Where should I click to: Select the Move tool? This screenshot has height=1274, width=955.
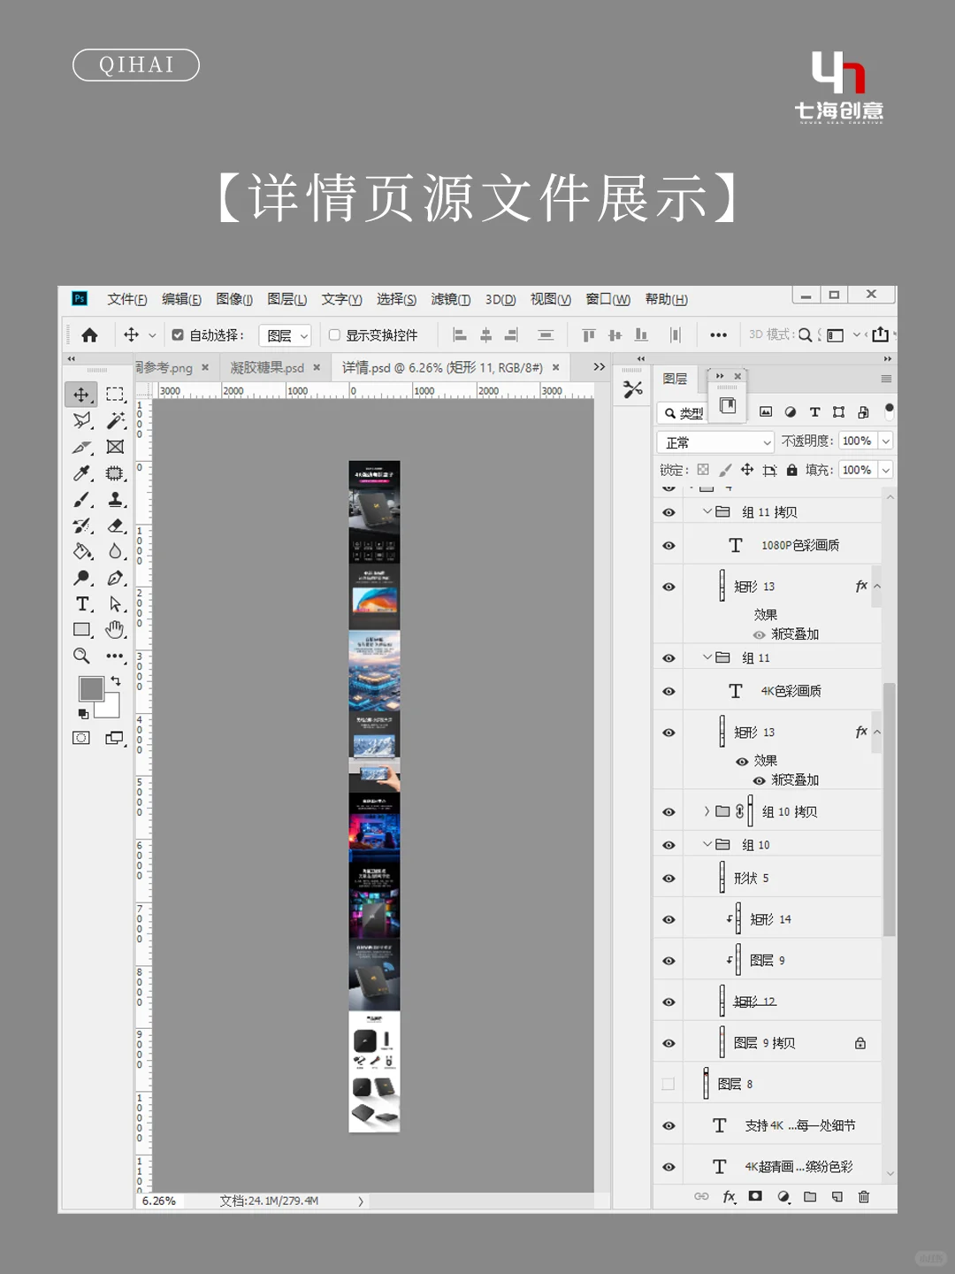coord(81,395)
